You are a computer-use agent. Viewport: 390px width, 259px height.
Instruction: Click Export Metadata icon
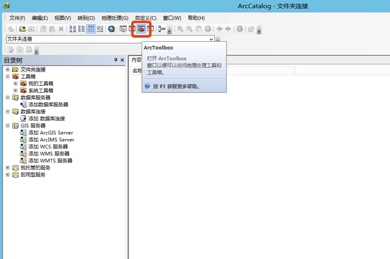click(20, 49)
